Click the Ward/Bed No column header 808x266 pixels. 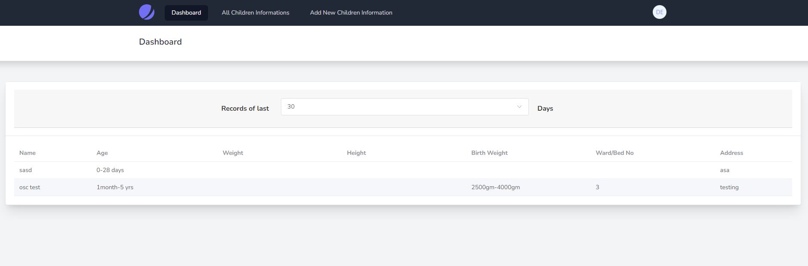tap(614, 153)
